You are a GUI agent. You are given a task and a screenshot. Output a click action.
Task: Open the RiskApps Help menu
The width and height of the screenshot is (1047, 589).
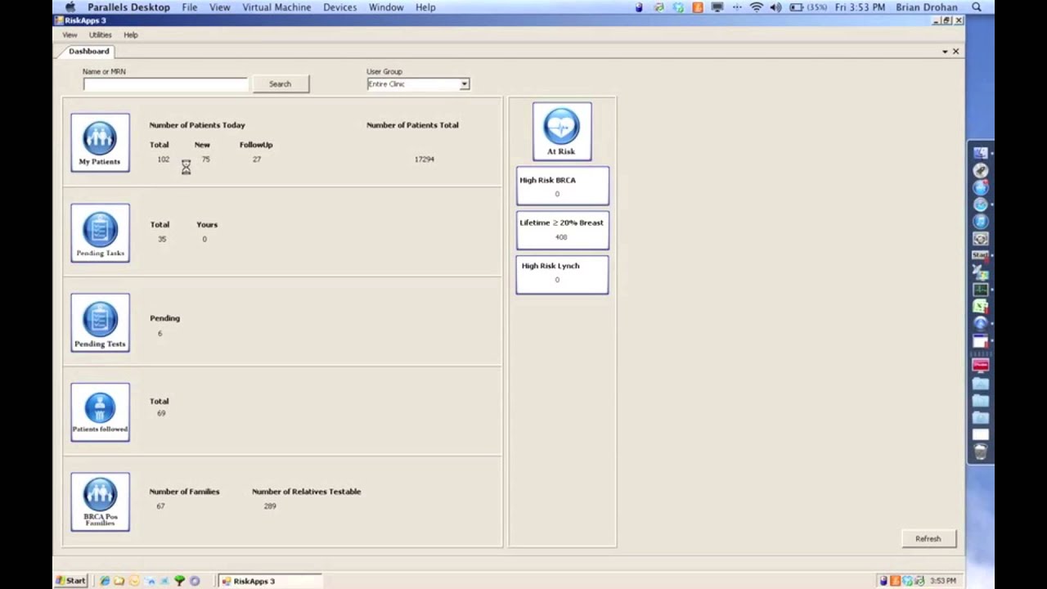(x=131, y=35)
